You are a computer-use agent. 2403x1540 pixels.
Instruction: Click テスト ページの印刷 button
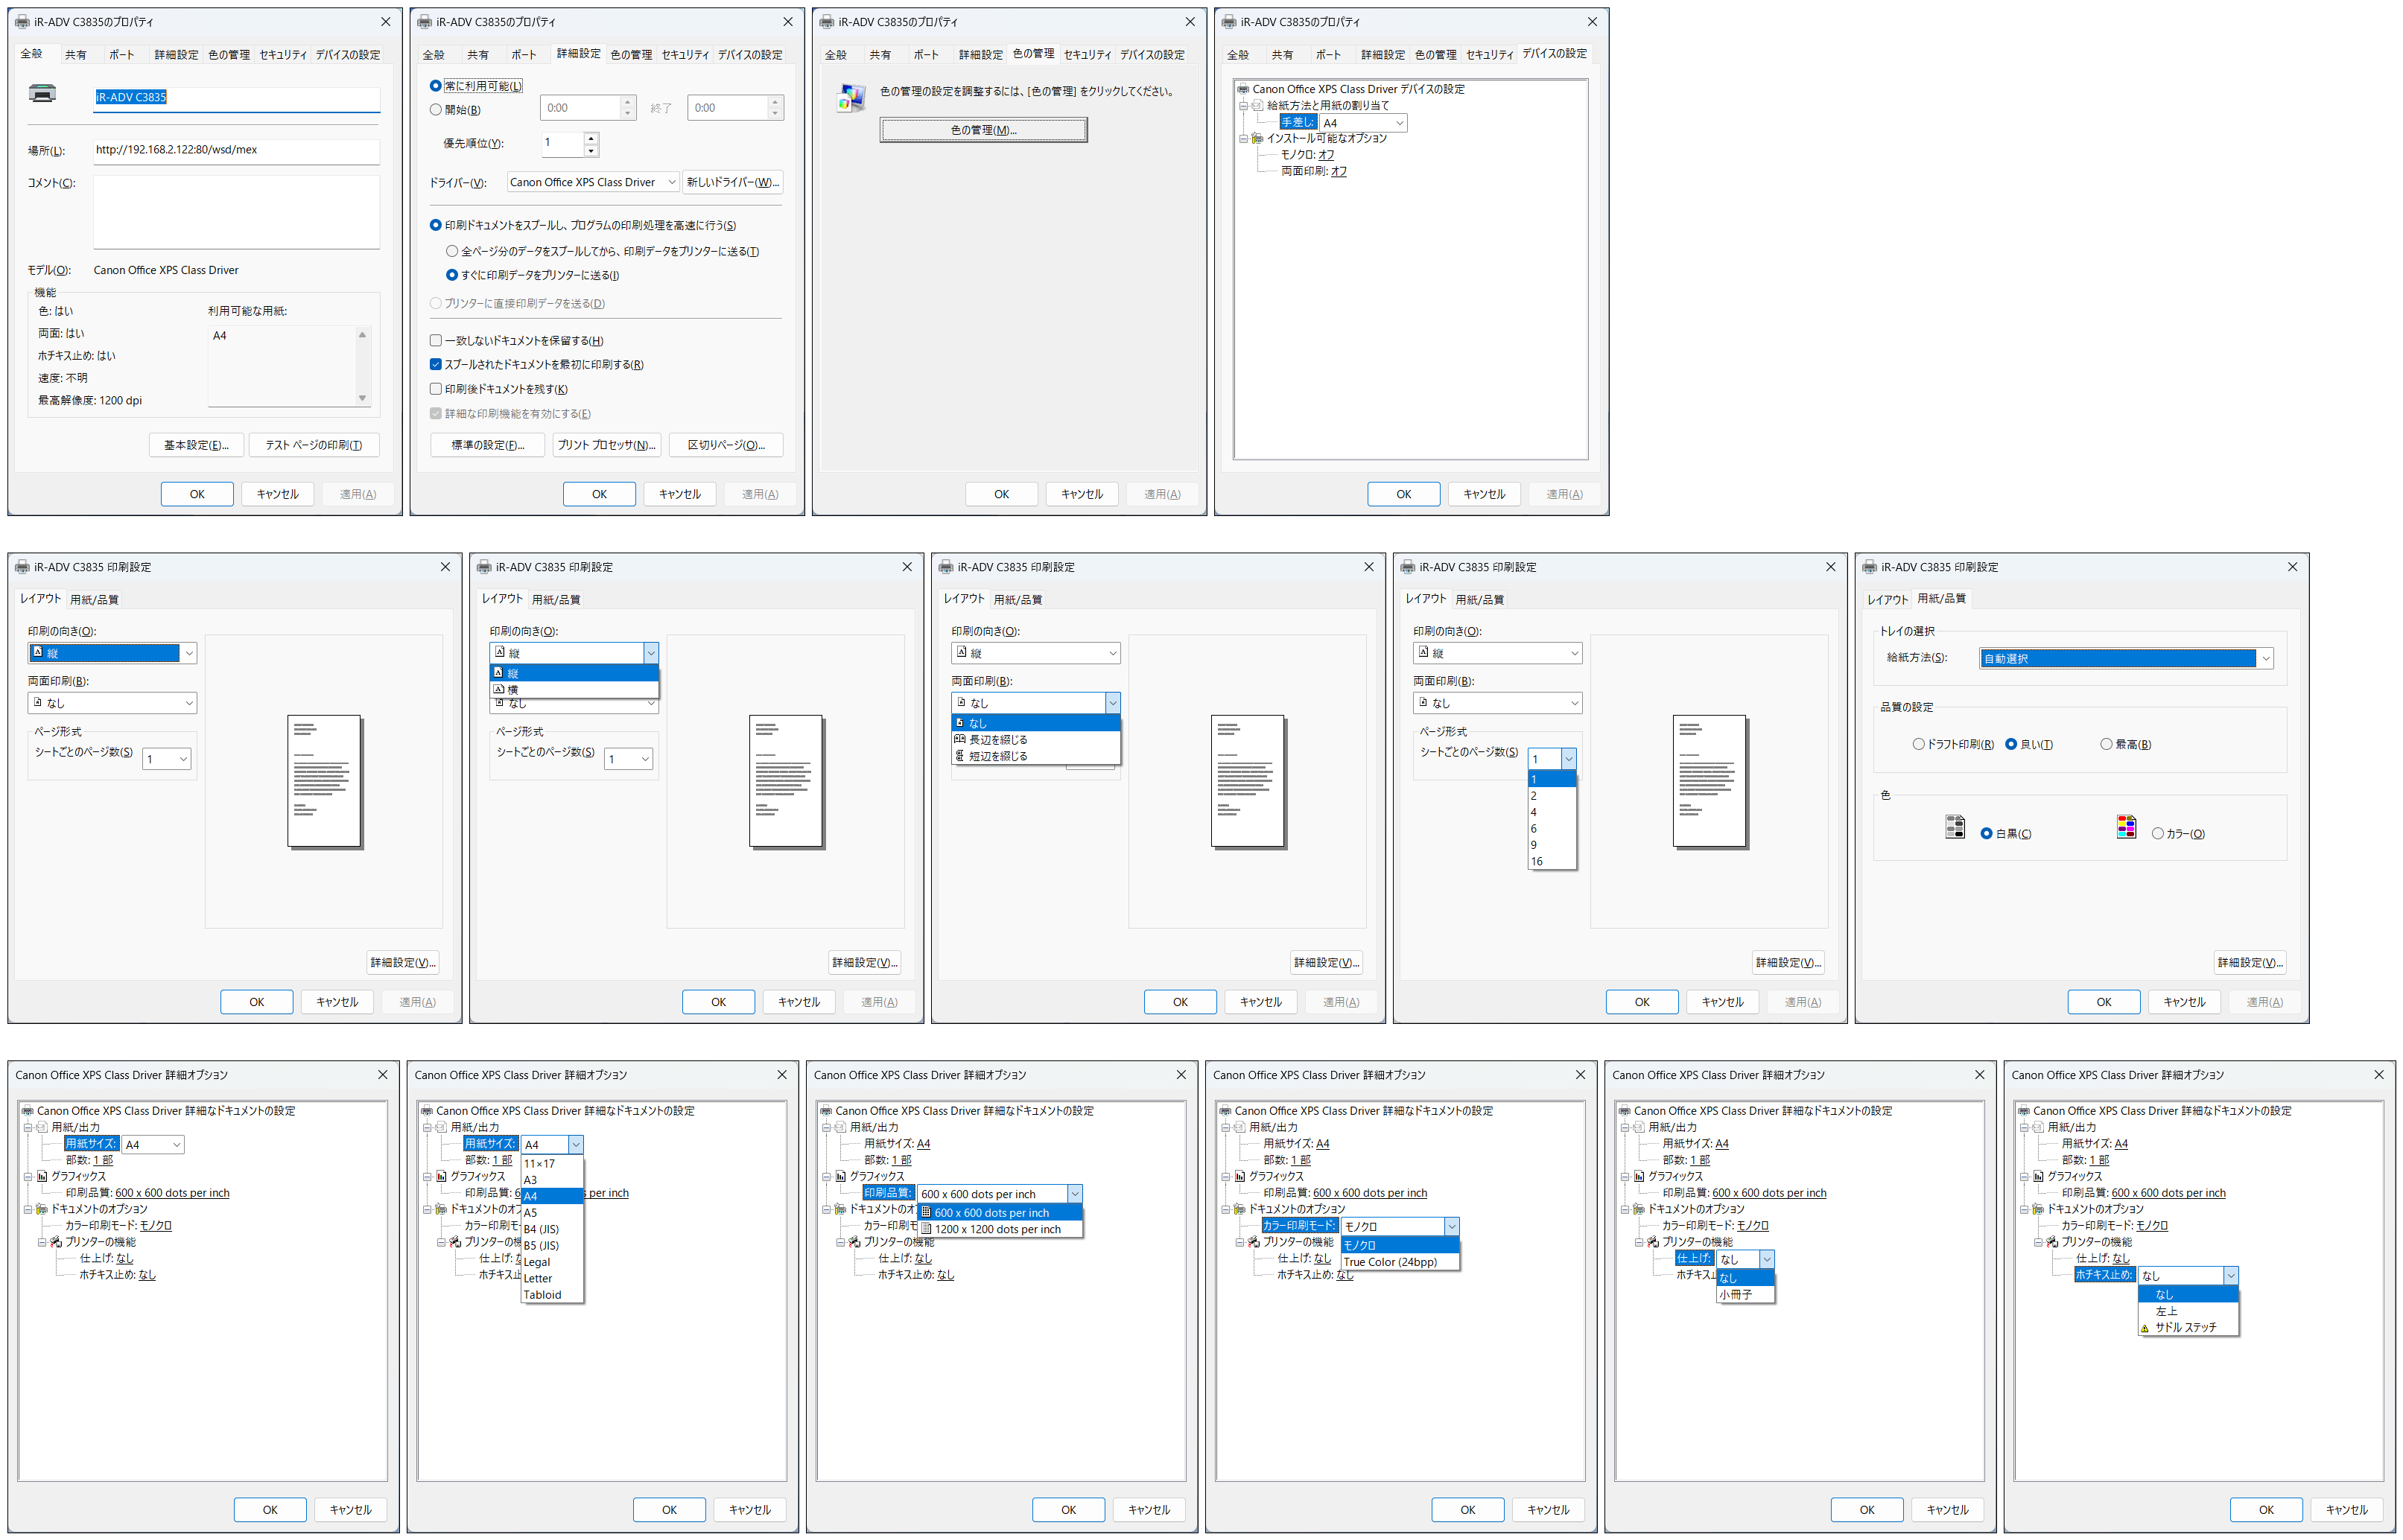314,446
